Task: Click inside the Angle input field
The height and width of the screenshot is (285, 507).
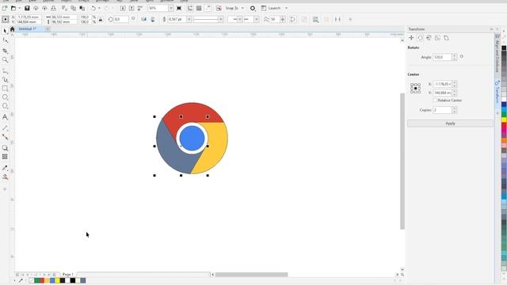Action: pos(442,57)
